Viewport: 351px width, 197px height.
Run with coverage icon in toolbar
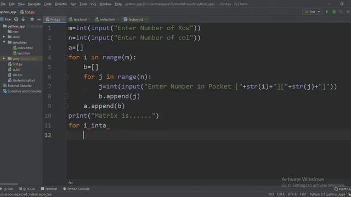pyautogui.click(x=341, y=12)
